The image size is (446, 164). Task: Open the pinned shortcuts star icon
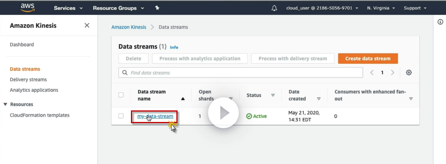click(x=157, y=8)
